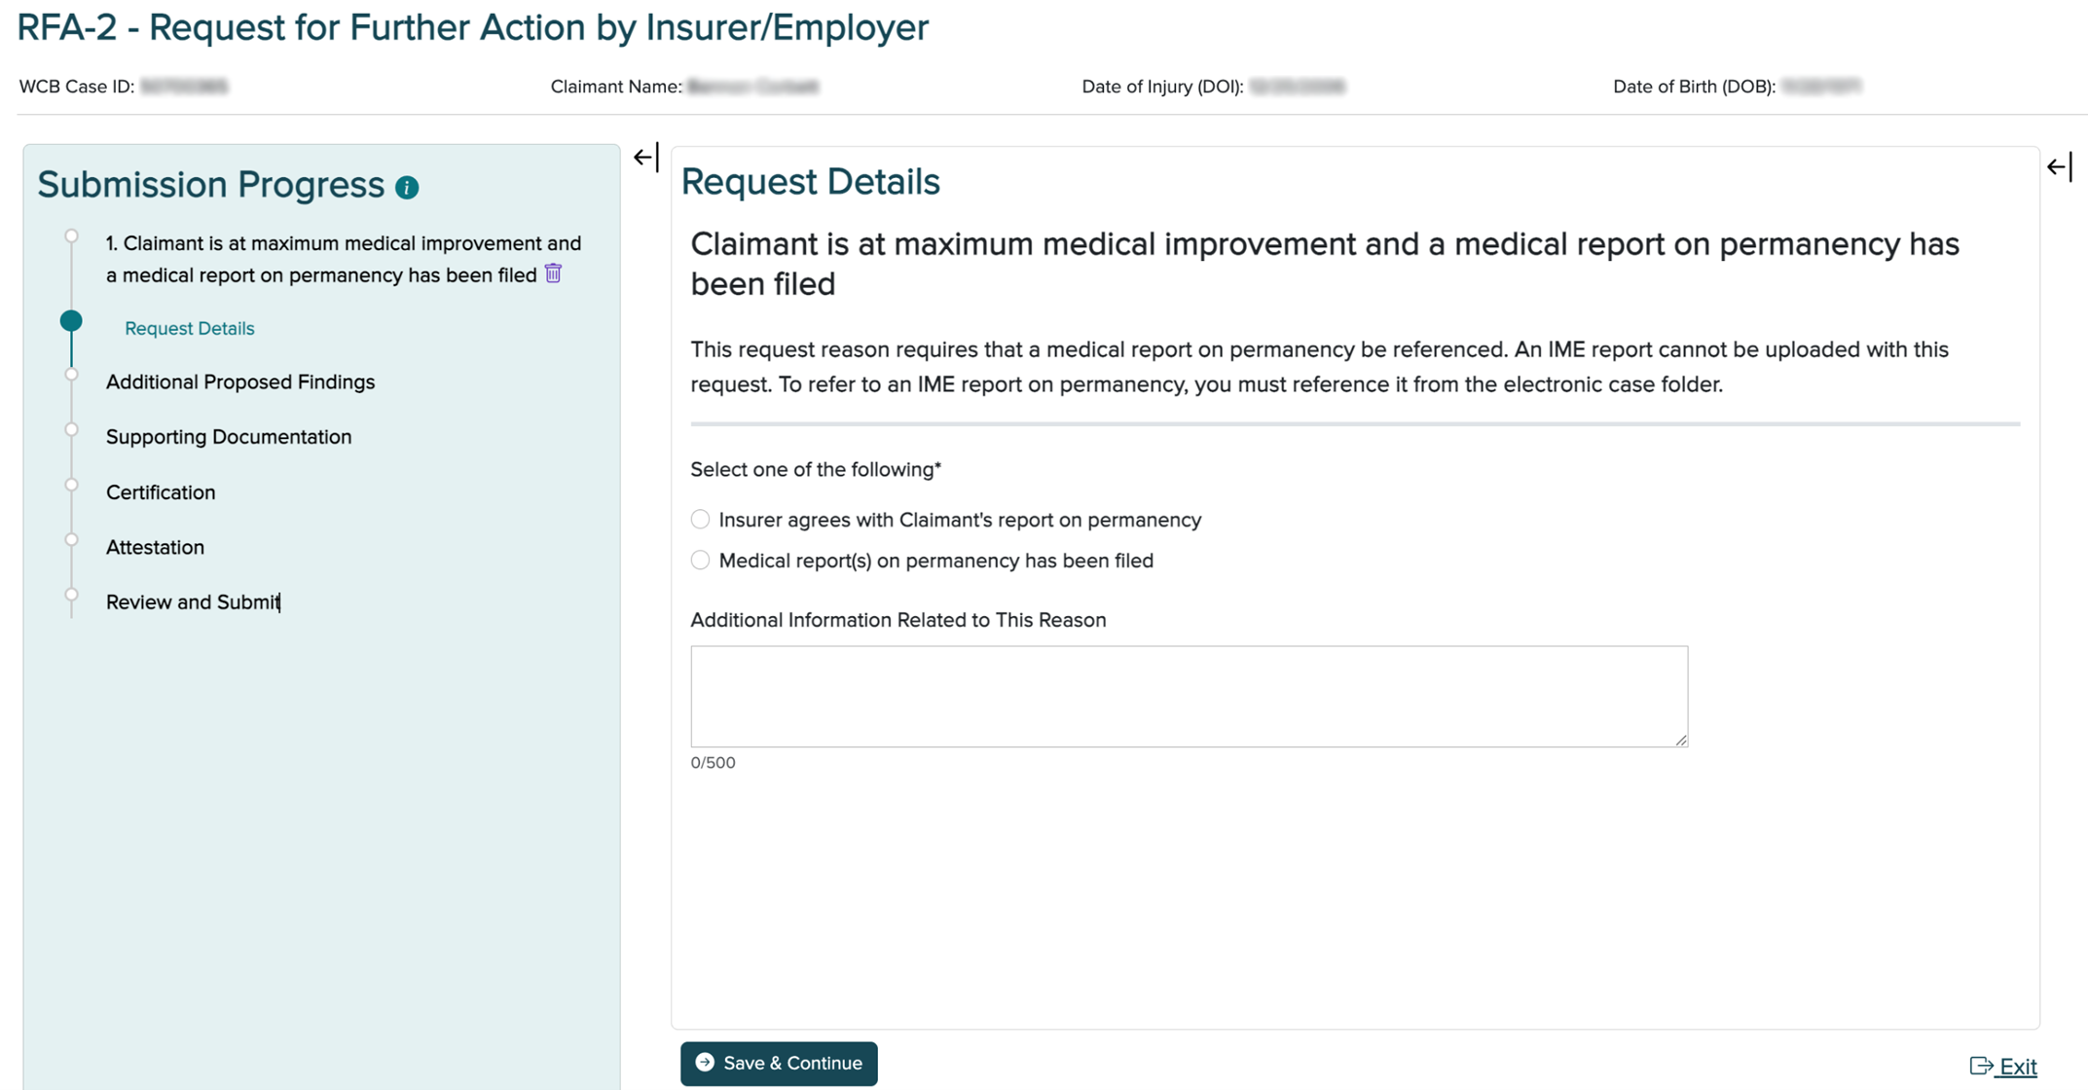The image size is (2088, 1090).
Task: Collapse the Request Details panel arrow
Action: (2059, 165)
